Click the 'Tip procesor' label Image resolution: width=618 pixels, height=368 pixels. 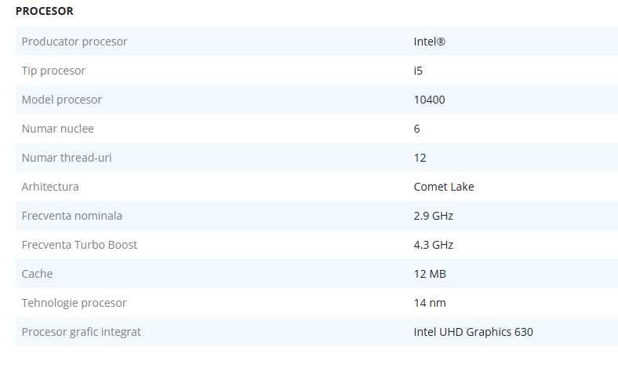point(53,71)
